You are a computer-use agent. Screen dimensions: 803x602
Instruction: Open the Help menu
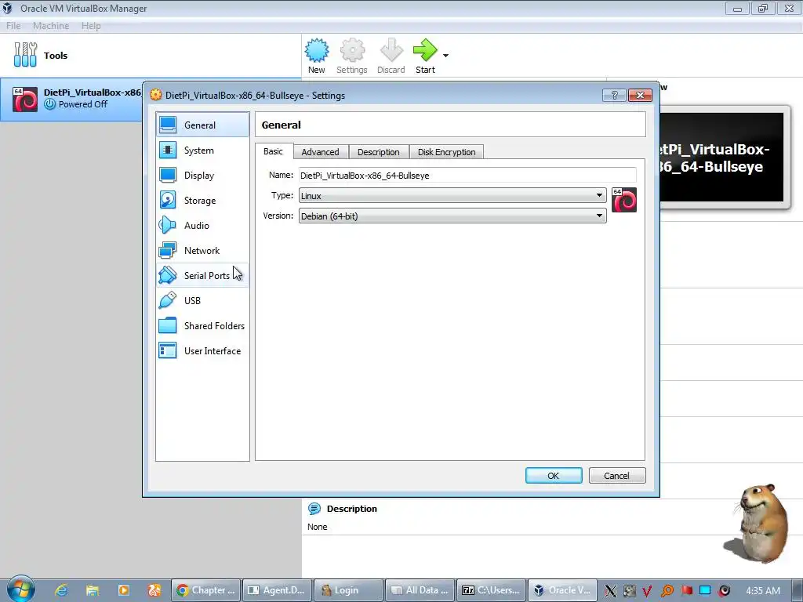click(x=91, y=26)
